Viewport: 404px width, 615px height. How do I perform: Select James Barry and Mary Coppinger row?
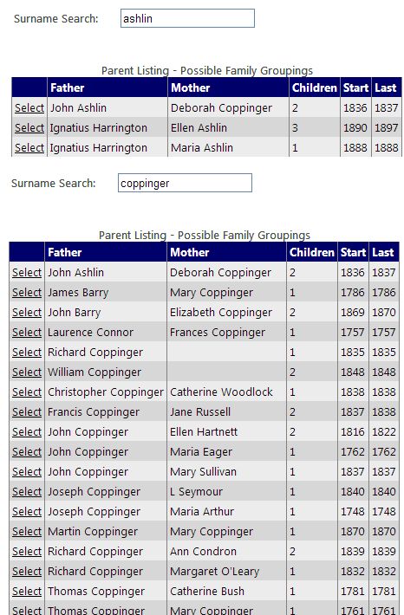click(27, 293)
